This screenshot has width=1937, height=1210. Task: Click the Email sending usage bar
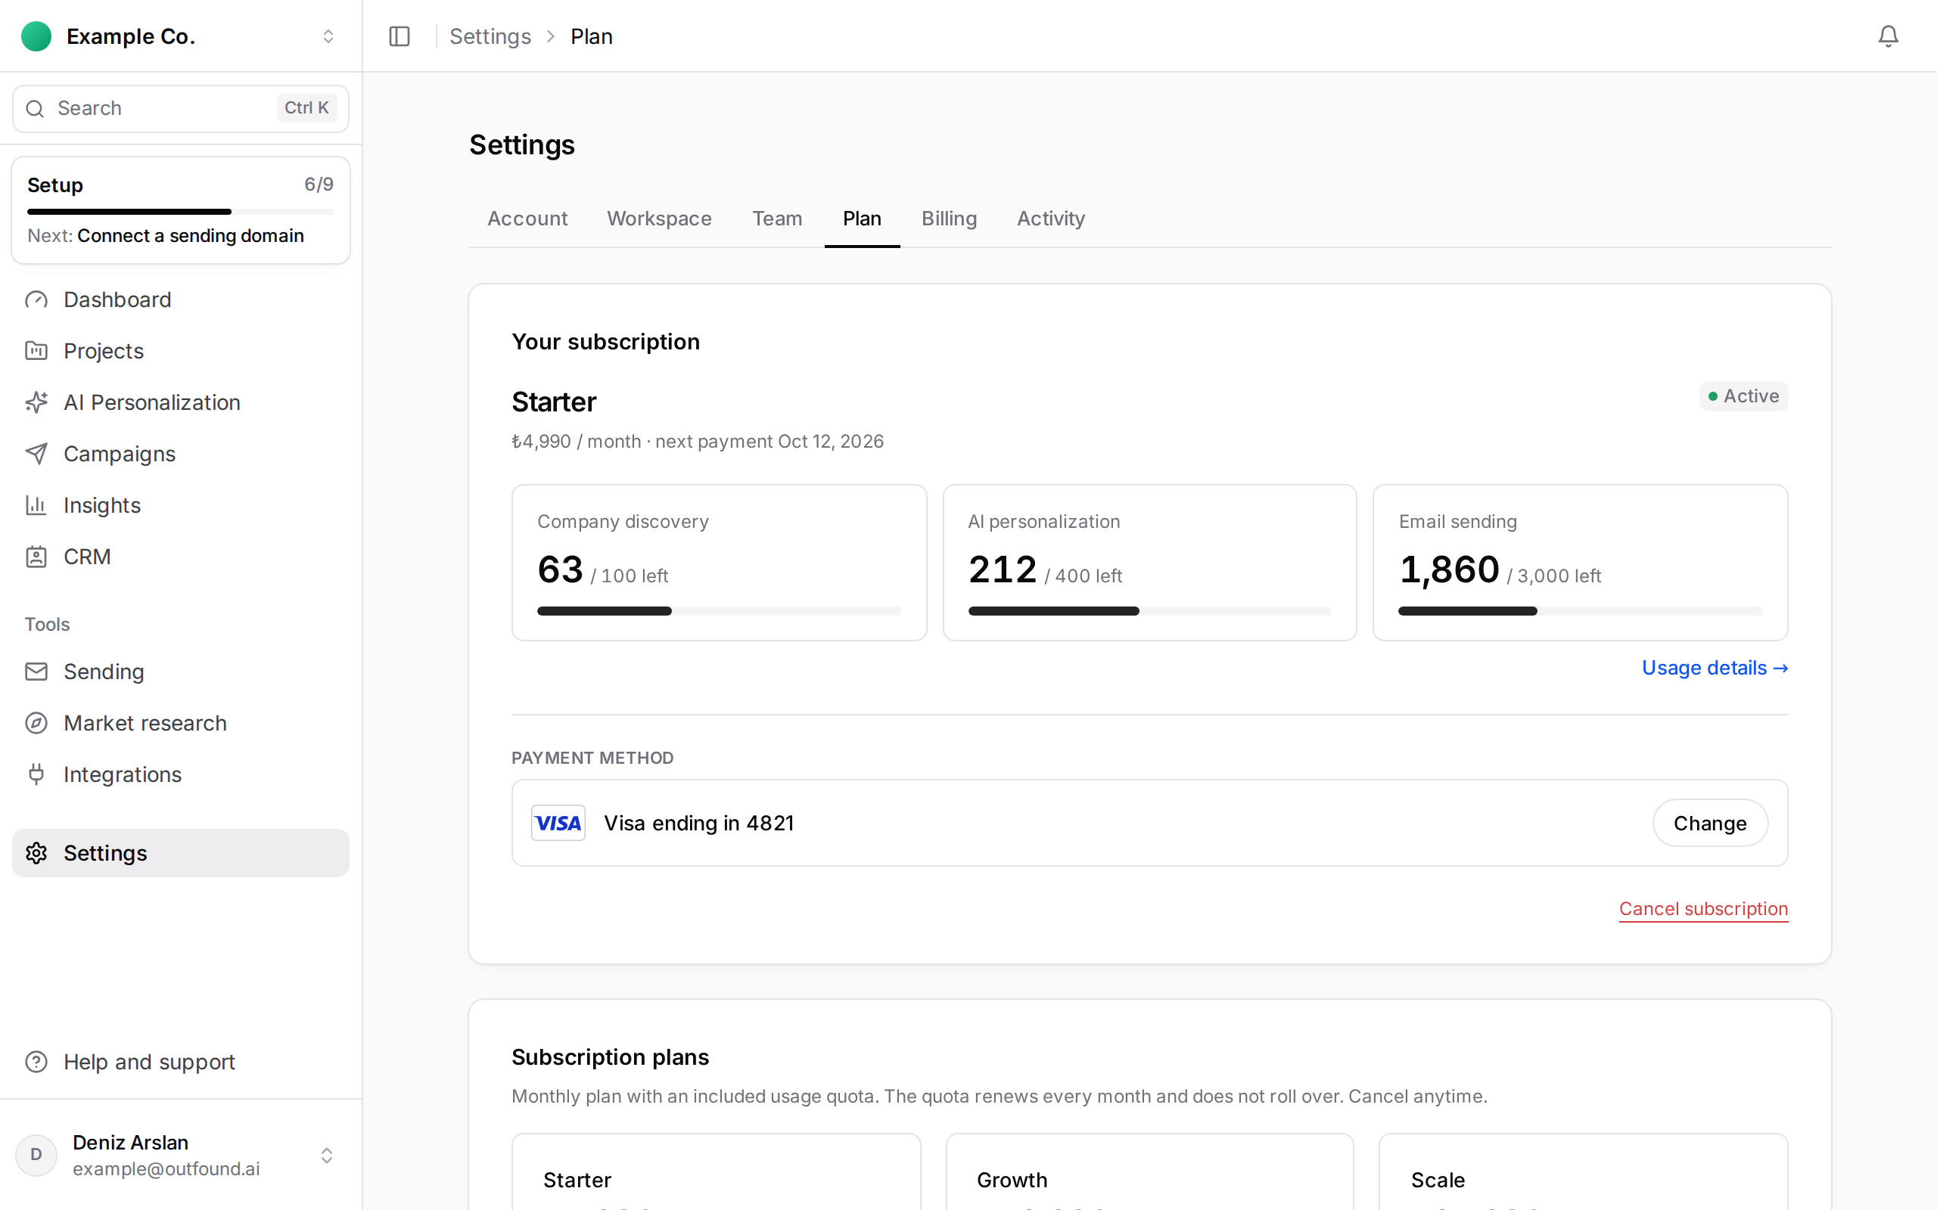point(1580,611)
